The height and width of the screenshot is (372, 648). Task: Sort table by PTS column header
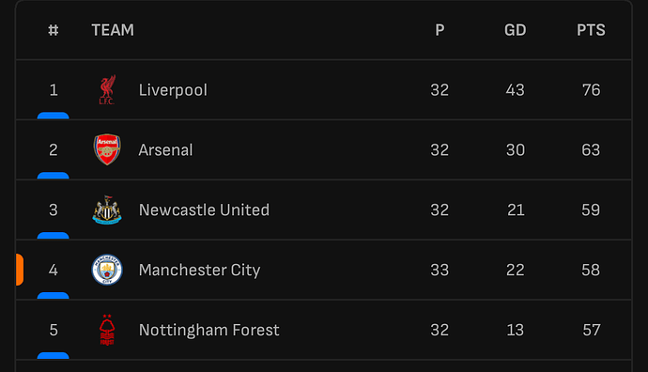tap(591, 30)
